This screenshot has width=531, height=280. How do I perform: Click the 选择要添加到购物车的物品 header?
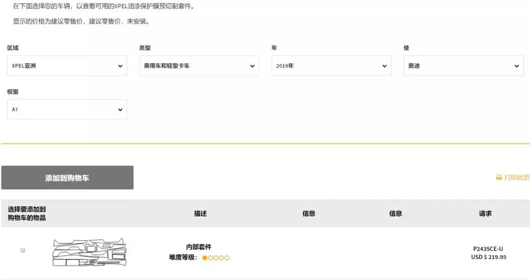pyautogui.click(x=27, y=213)
